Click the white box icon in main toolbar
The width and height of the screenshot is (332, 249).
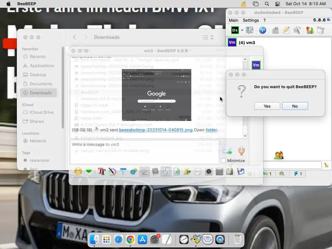pyautogui.click(x=321, y=30)
